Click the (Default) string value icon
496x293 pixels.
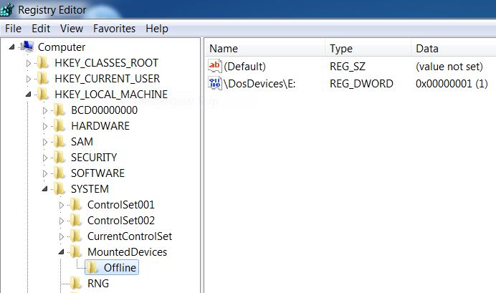[x=215, y=66]
